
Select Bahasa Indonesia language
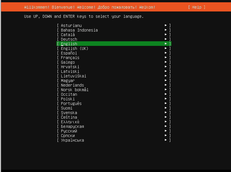79,30
